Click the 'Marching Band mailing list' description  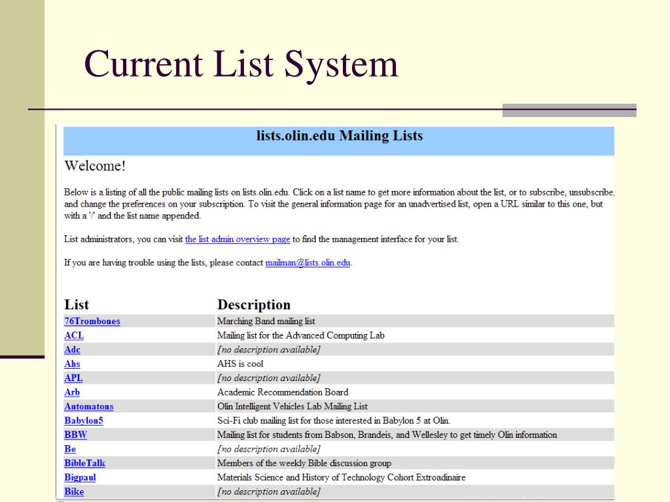tap(266, 321)
